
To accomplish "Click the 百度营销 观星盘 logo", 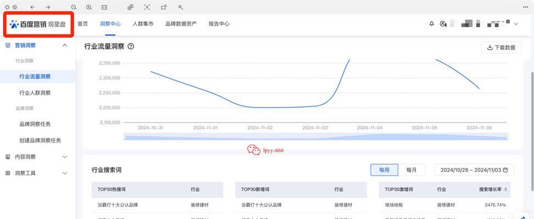I will coord(38,24).
